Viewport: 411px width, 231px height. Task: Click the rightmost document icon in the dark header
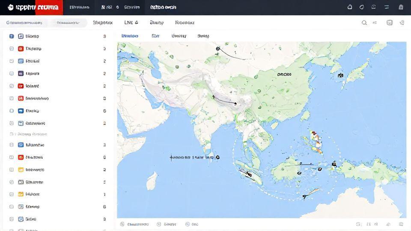pyautogui.click(x=401, y=7)
